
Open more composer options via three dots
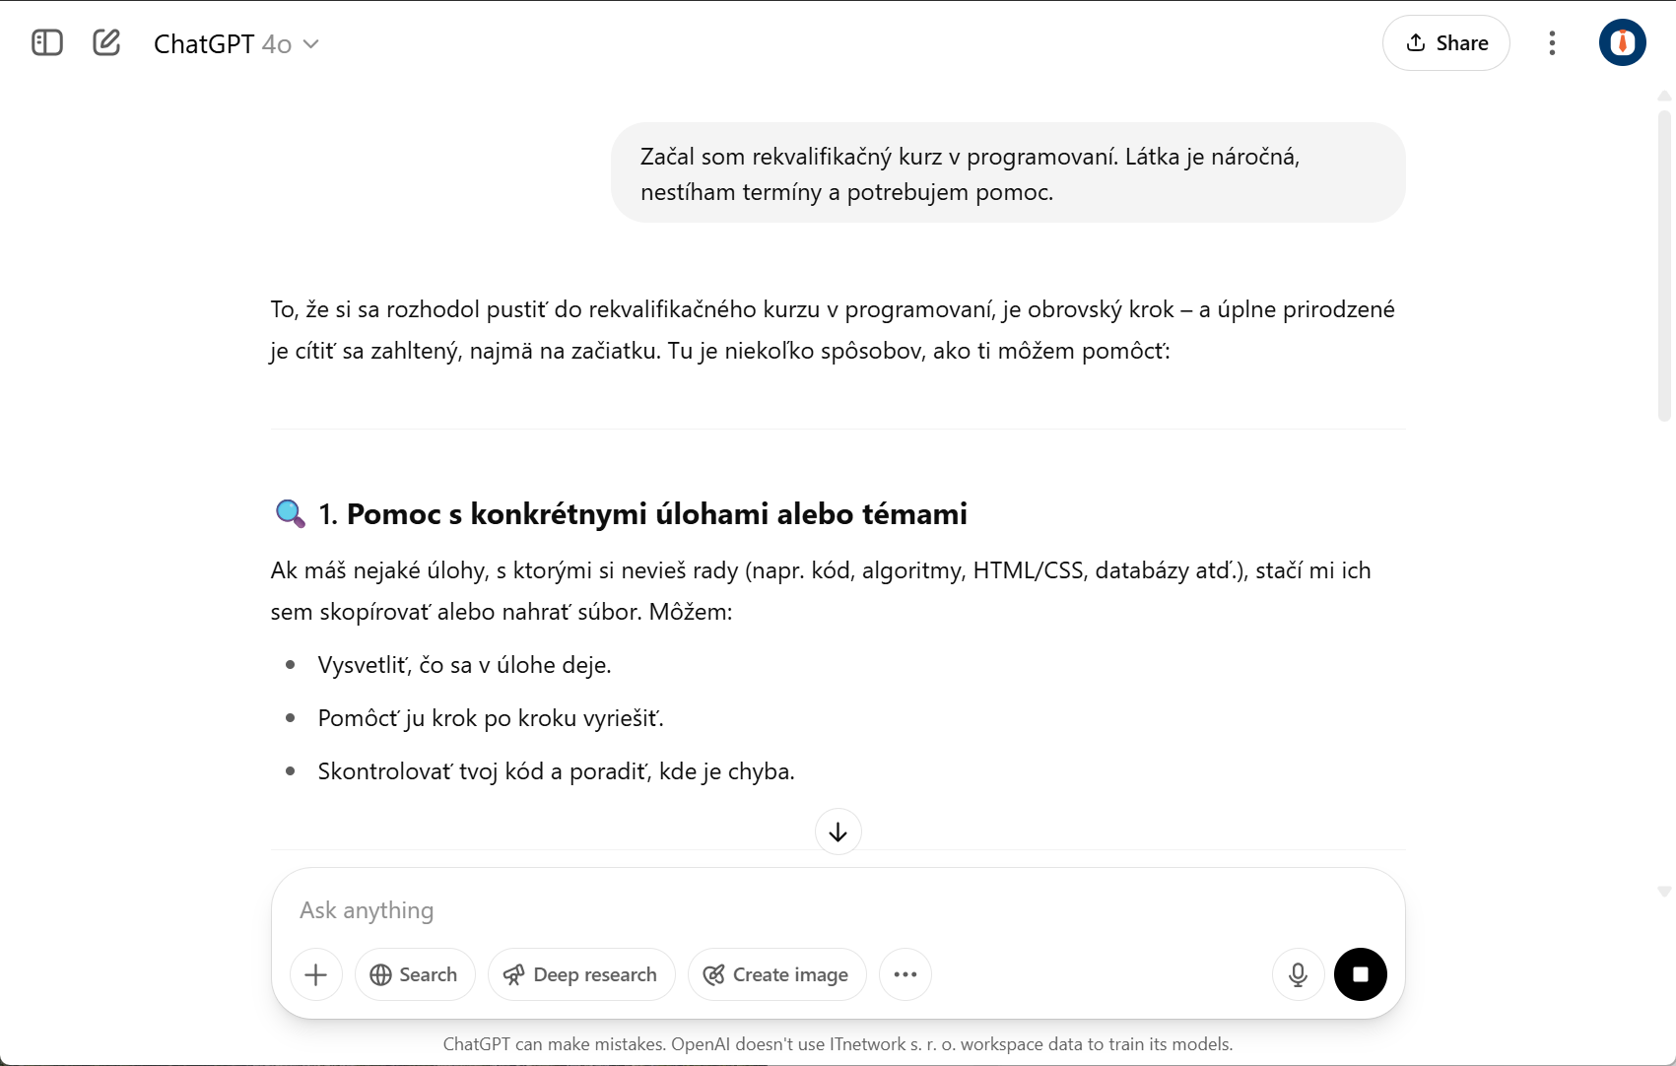point(905,974)
